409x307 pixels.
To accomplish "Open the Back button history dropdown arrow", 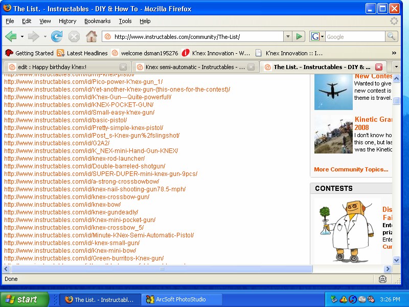I will click(22, 37).
